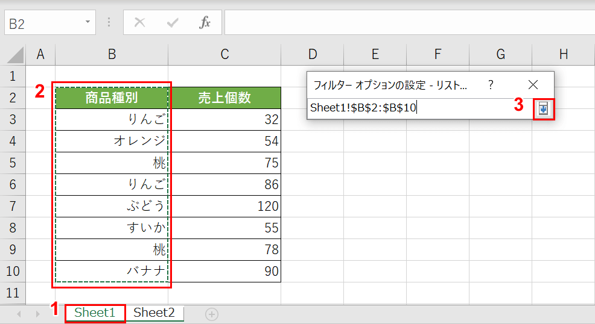The image size is (595, 324).
Task: Switch to the Sheet2 tab
Action: click(x=154, y=313)
